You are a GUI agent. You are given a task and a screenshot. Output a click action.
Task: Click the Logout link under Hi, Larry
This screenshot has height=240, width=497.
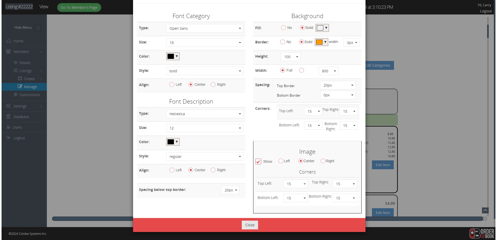coord(486,11)
